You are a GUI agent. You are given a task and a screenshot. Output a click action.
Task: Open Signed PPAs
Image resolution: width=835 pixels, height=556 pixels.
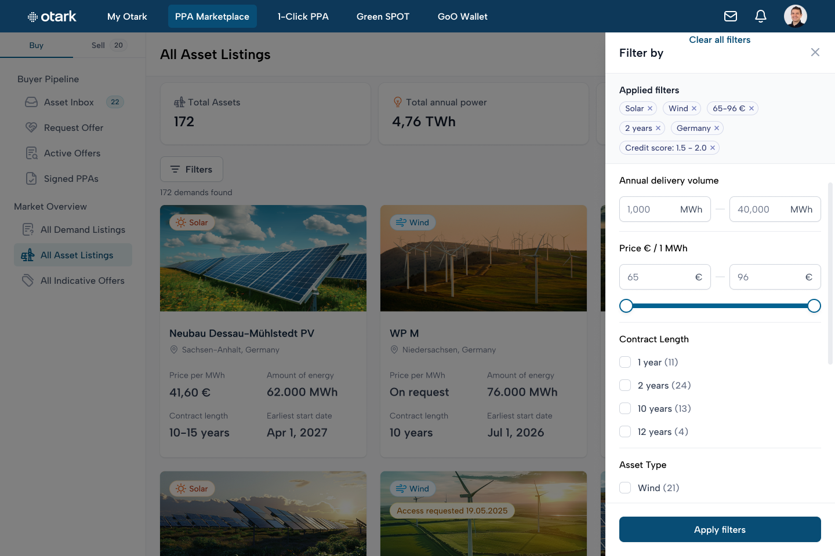coord(71,178)
